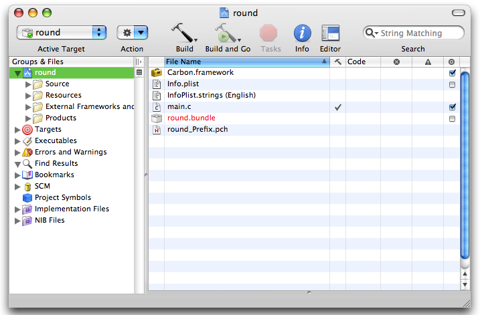
Task: Expand the Products folder
Action: [x=28, y=118]
